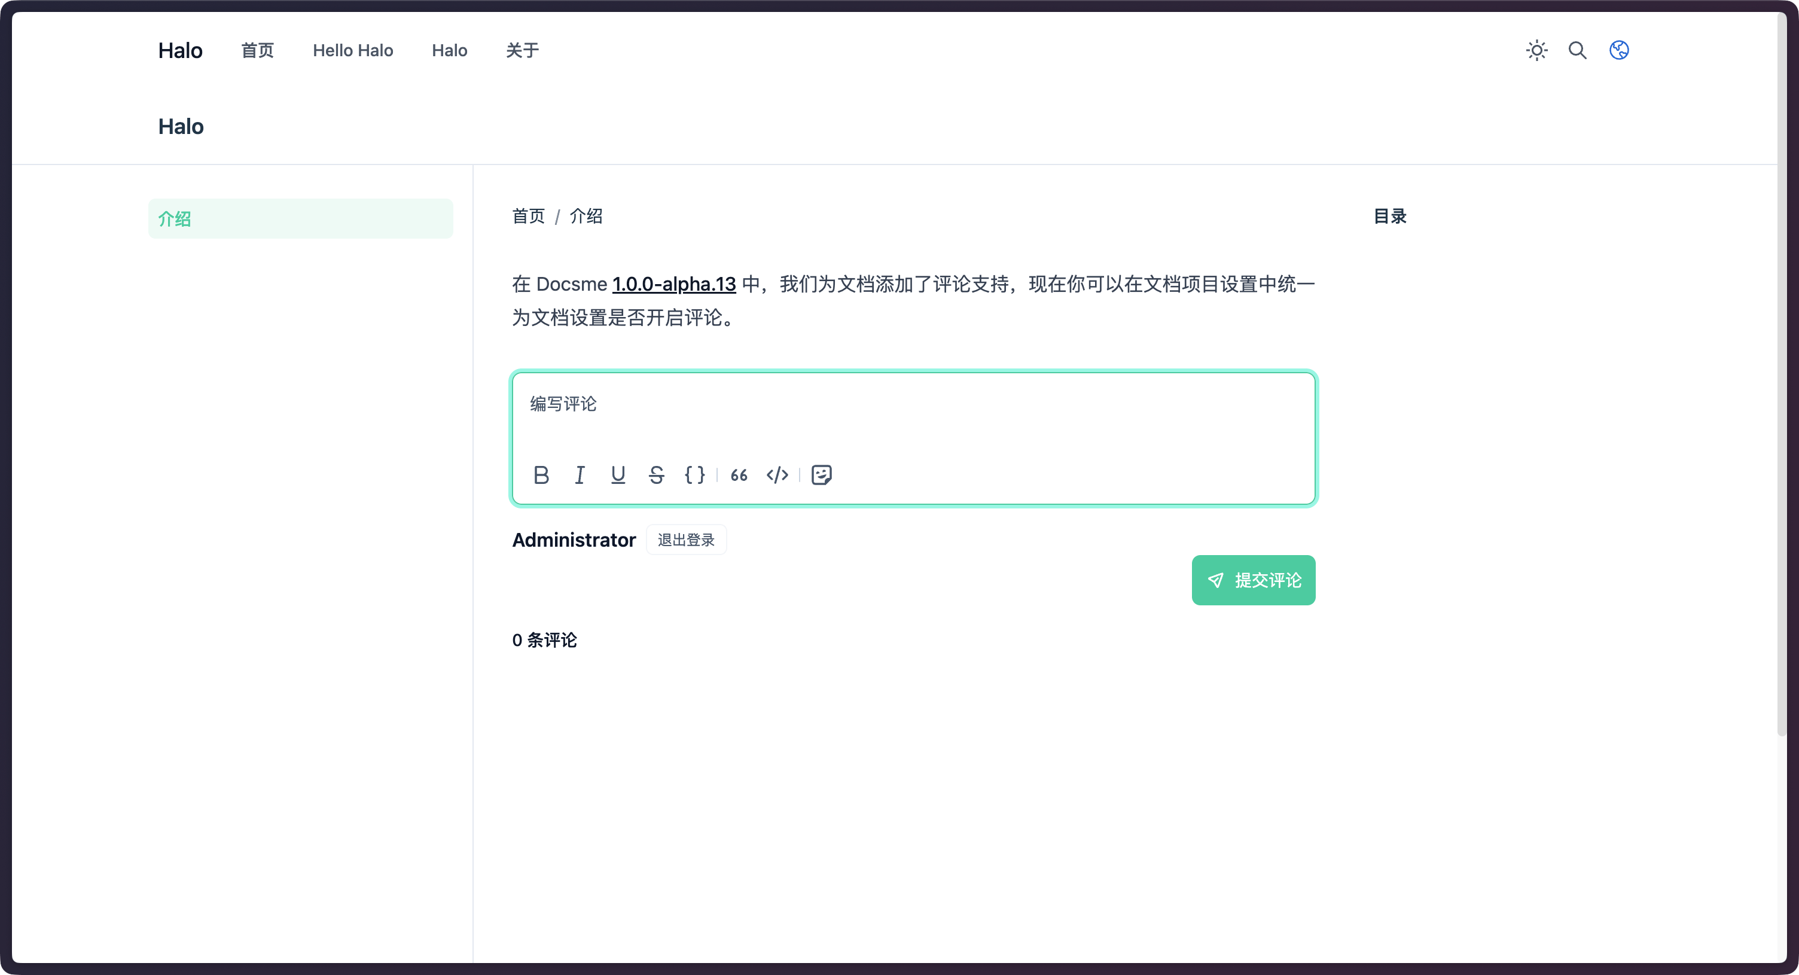Toggle light/dark theme sun icon
This screenshot has height=975, width=1799.
[x=1536, y=50]
